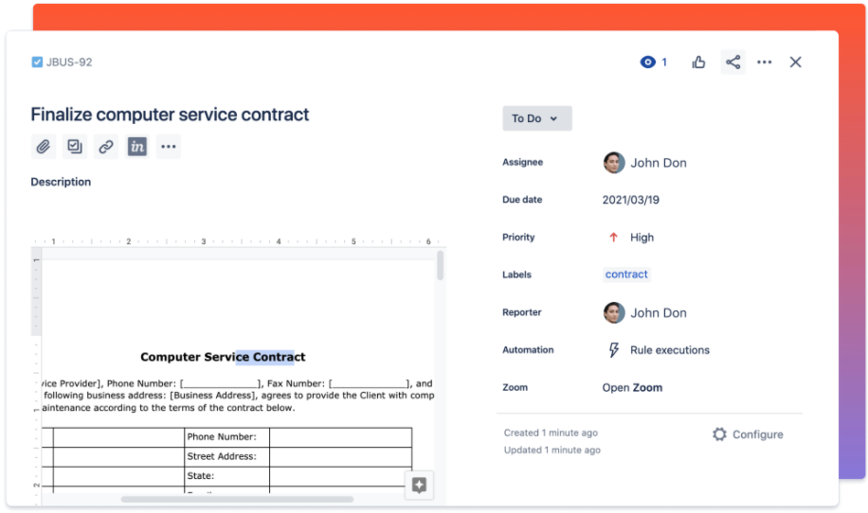The image size is (868, 513).
Task: Add a child issue checklist icon
Action: pos(74,147)
